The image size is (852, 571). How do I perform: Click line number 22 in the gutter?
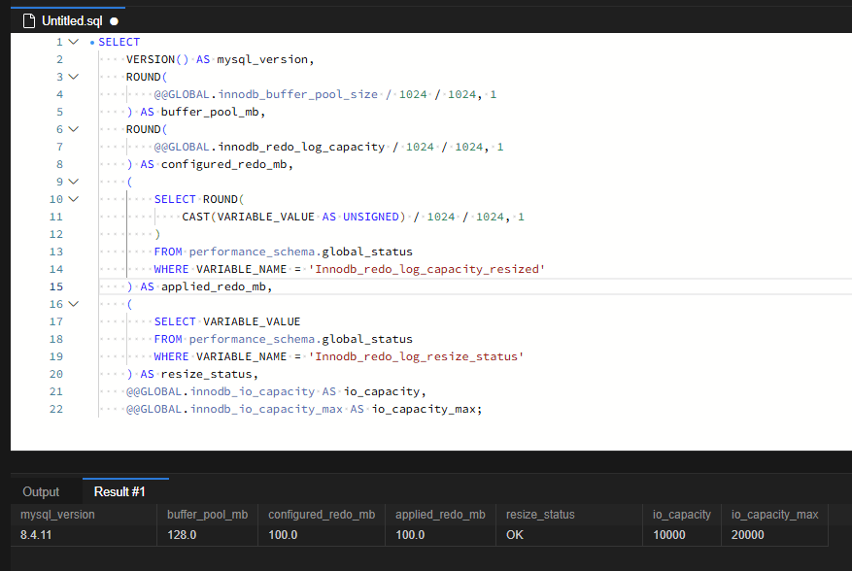coord(56,409)
